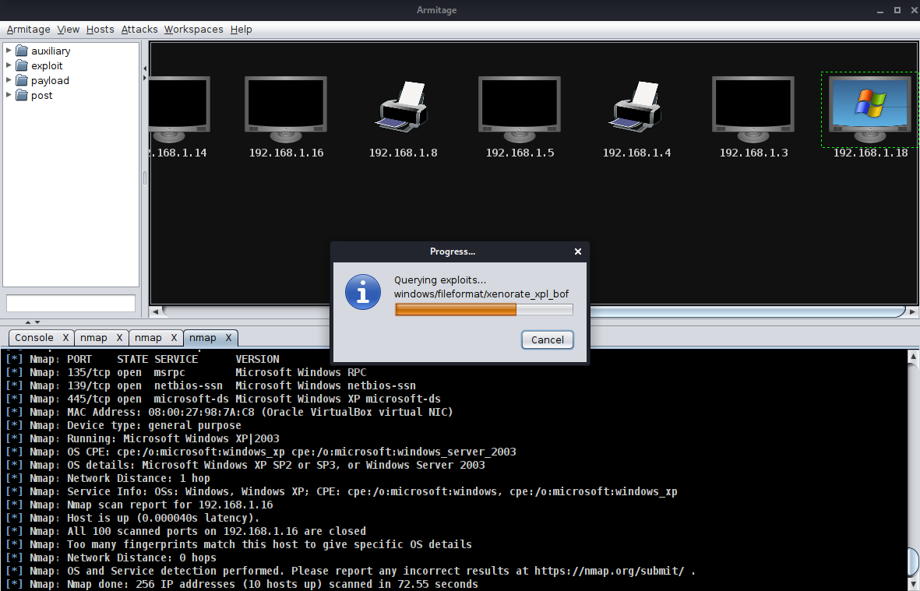The image size is (920, 591).
Task: Click the exploit folder icon
Action: (22, 65)
